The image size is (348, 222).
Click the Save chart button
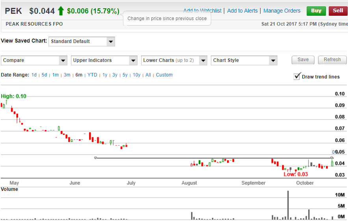click(x=303, y=60)
